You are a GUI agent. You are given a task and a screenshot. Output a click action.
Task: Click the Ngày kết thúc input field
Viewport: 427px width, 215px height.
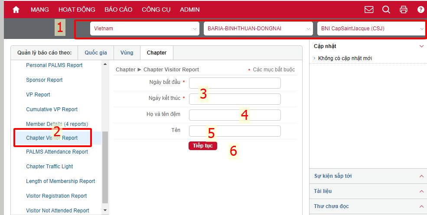(x=235, y=99)
